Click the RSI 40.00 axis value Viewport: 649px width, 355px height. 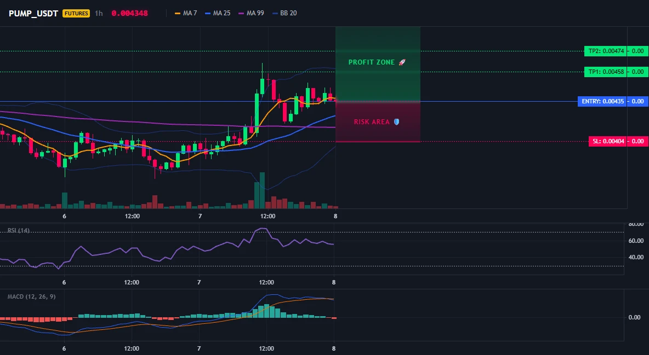(x=636, y=258)
